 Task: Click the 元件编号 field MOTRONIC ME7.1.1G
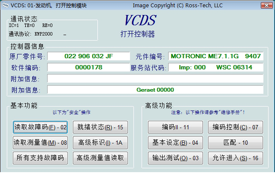pyautogui.click(x=216, y=56)
